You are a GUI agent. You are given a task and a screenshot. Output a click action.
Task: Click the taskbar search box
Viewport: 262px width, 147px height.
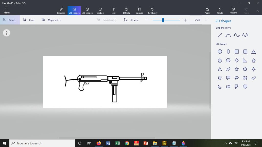coord(42,143)
